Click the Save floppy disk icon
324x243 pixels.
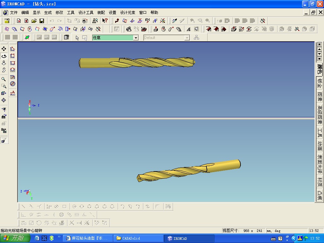pyautogui.click(x=42, y=21)
